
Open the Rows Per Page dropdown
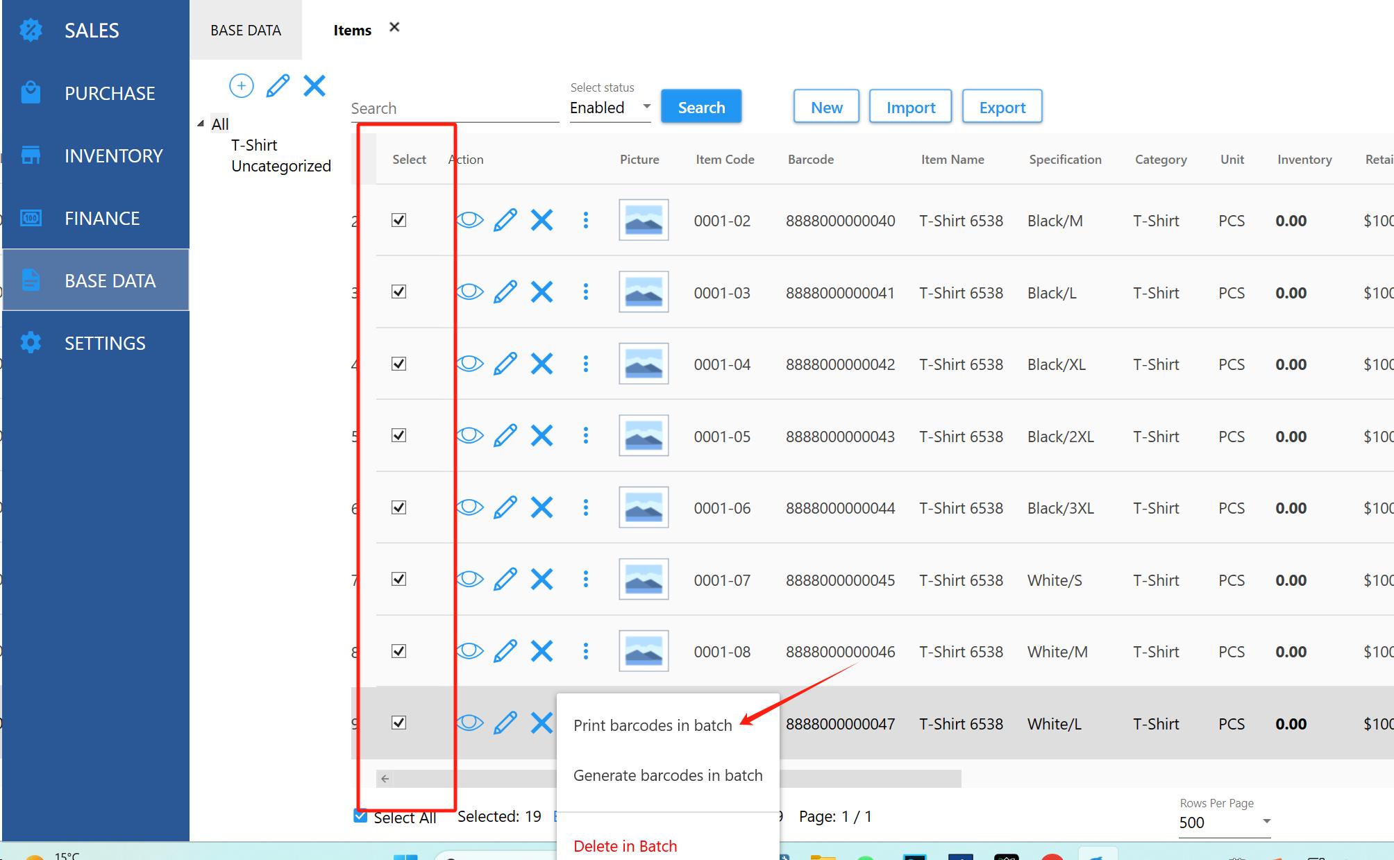1225,823
